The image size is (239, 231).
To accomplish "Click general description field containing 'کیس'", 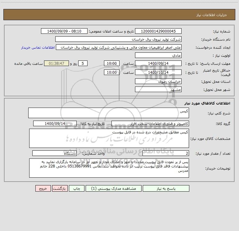I will click(109, 113).
